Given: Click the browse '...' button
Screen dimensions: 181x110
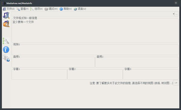Looking at the screenshot, I should [x=176, y=14].
